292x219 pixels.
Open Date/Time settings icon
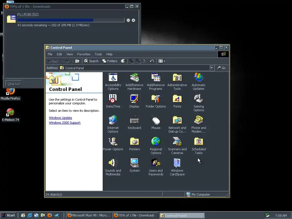point(113,101)
